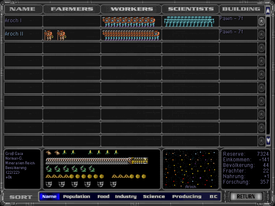Screen dimensions: 275x206
Task: Sort colonies by Population
Action: coord(76,197)
